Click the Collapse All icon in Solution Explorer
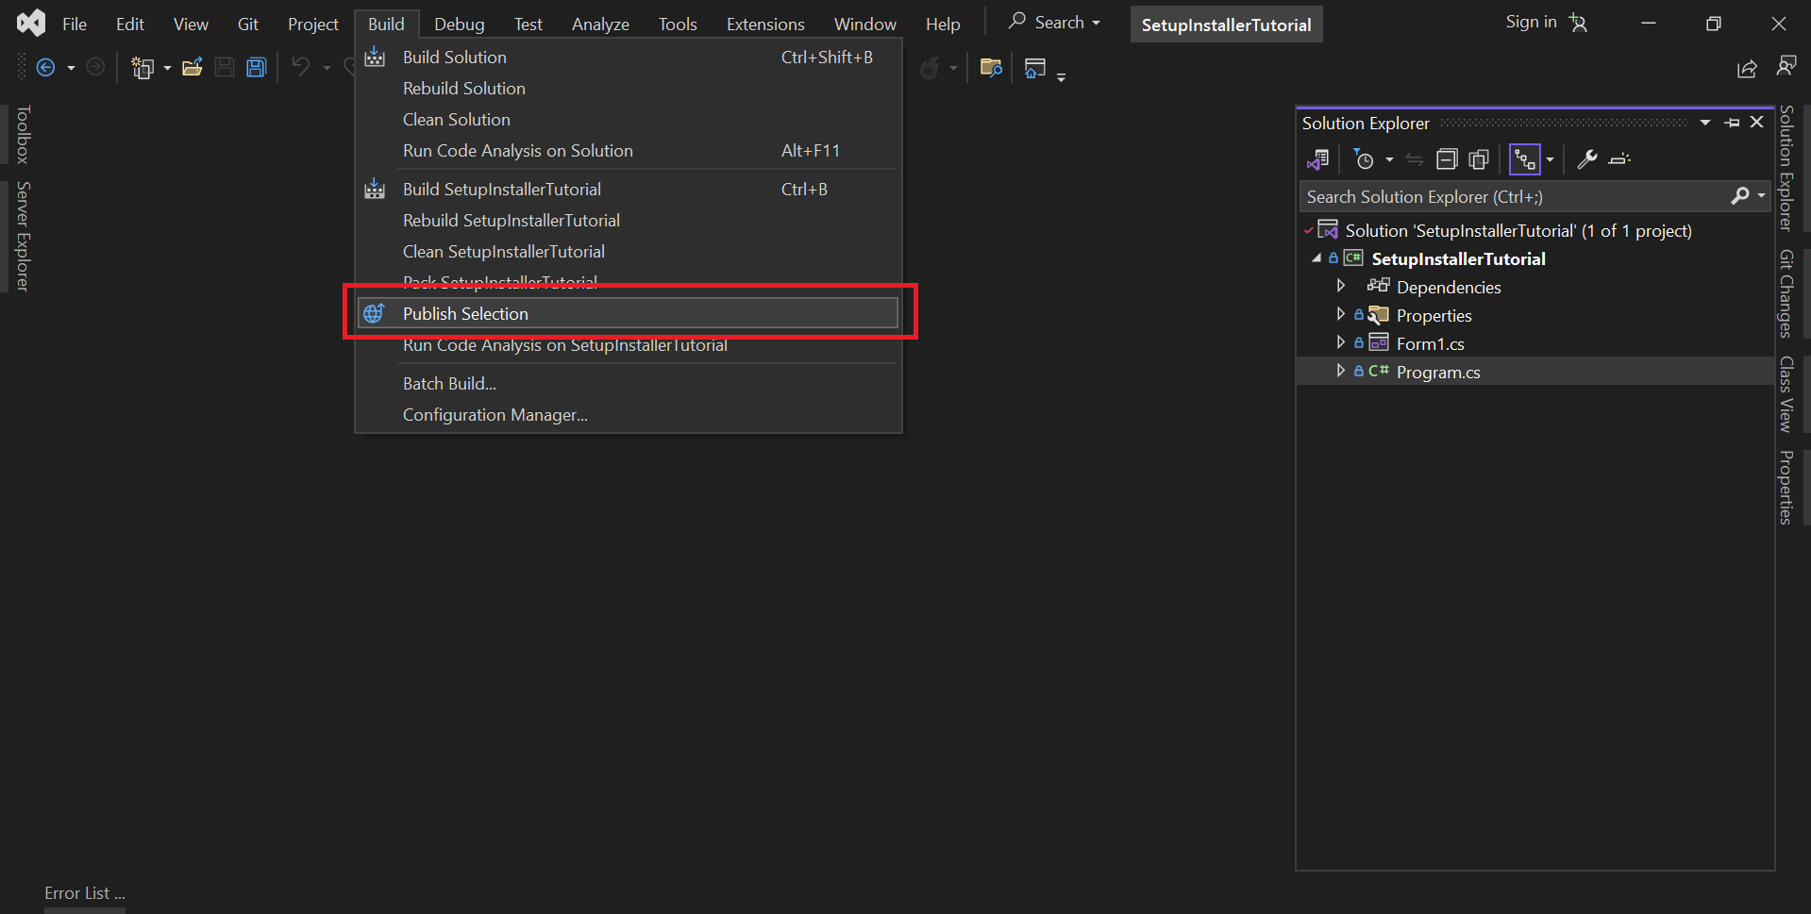The height and width of the screenshot is (914, 1811). (x=1447, y=159)
